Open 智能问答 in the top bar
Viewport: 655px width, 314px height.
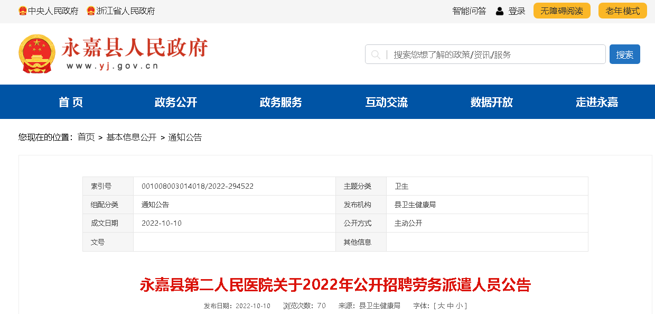click(469, 11)
